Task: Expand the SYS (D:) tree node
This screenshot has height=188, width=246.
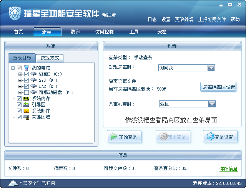Action: click(x=20, y=80)
